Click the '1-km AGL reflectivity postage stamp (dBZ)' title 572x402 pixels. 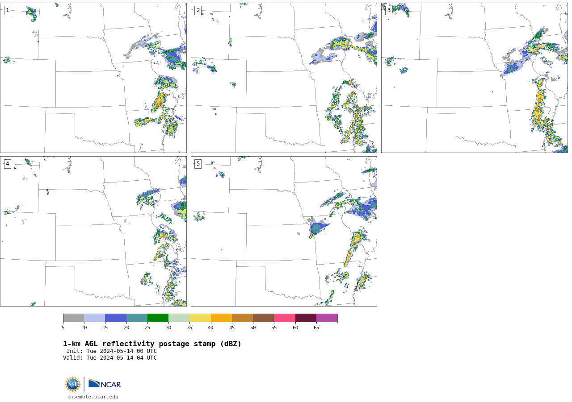(152, 344)
